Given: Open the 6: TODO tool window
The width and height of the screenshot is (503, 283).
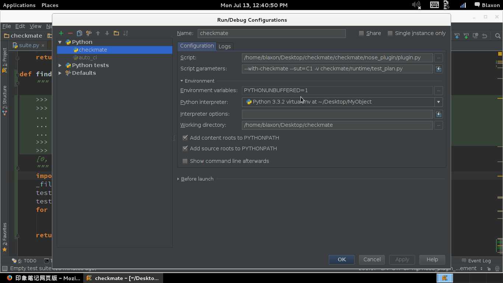Looking at the screenshot, I should click(x=24, y=261).
